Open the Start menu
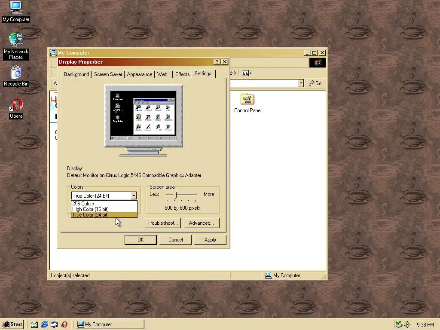 pos(12,324)
